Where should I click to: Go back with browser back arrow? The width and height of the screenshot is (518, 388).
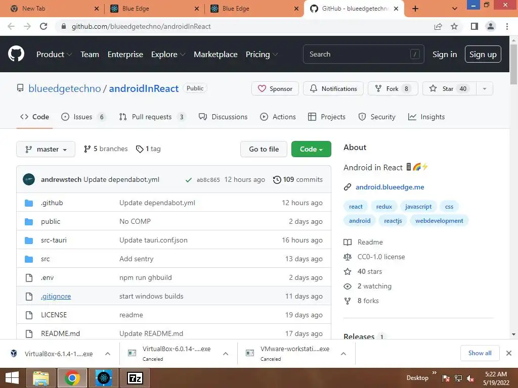(11, 26)
